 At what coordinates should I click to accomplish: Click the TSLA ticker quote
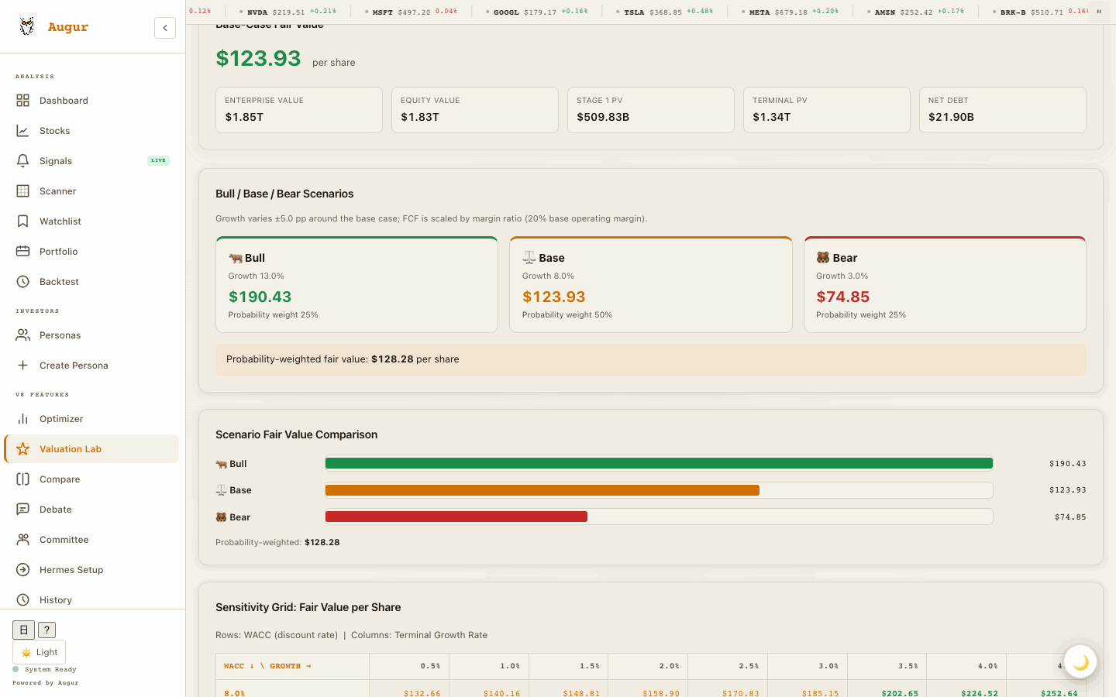coord(664,12)
